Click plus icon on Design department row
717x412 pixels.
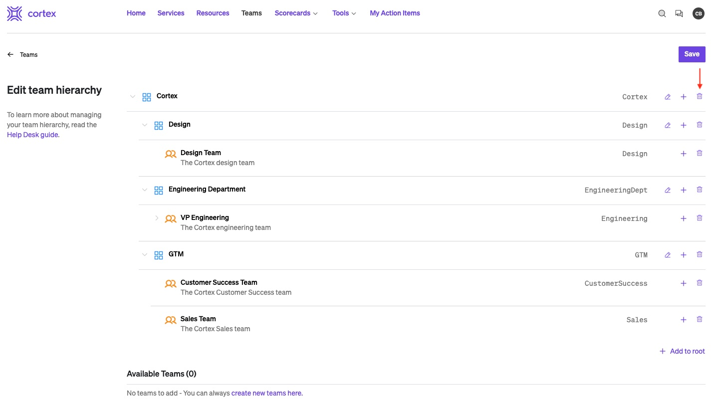684,125
